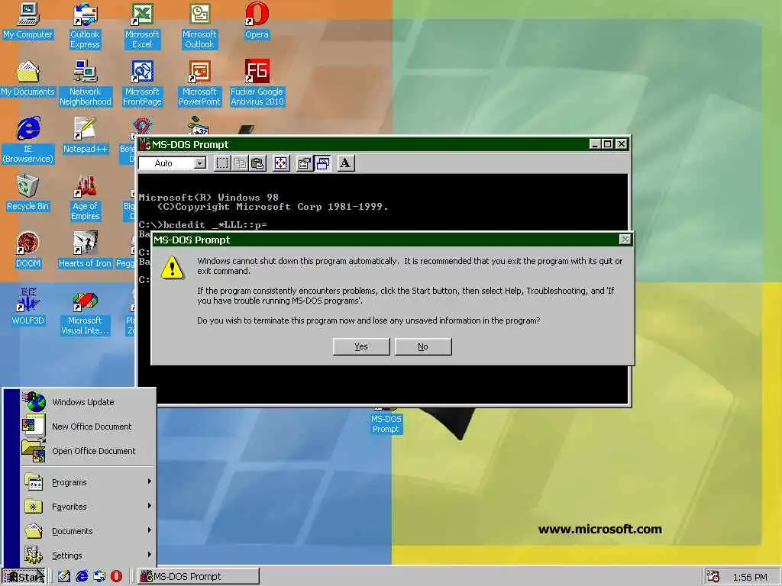Close the MS-DOS Prompt warning dialog
The width and height of the screenshot is (782, 586).
coord(625,240)
